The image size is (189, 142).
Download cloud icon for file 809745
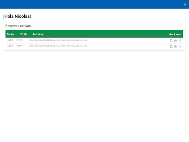tap(176, 41)
